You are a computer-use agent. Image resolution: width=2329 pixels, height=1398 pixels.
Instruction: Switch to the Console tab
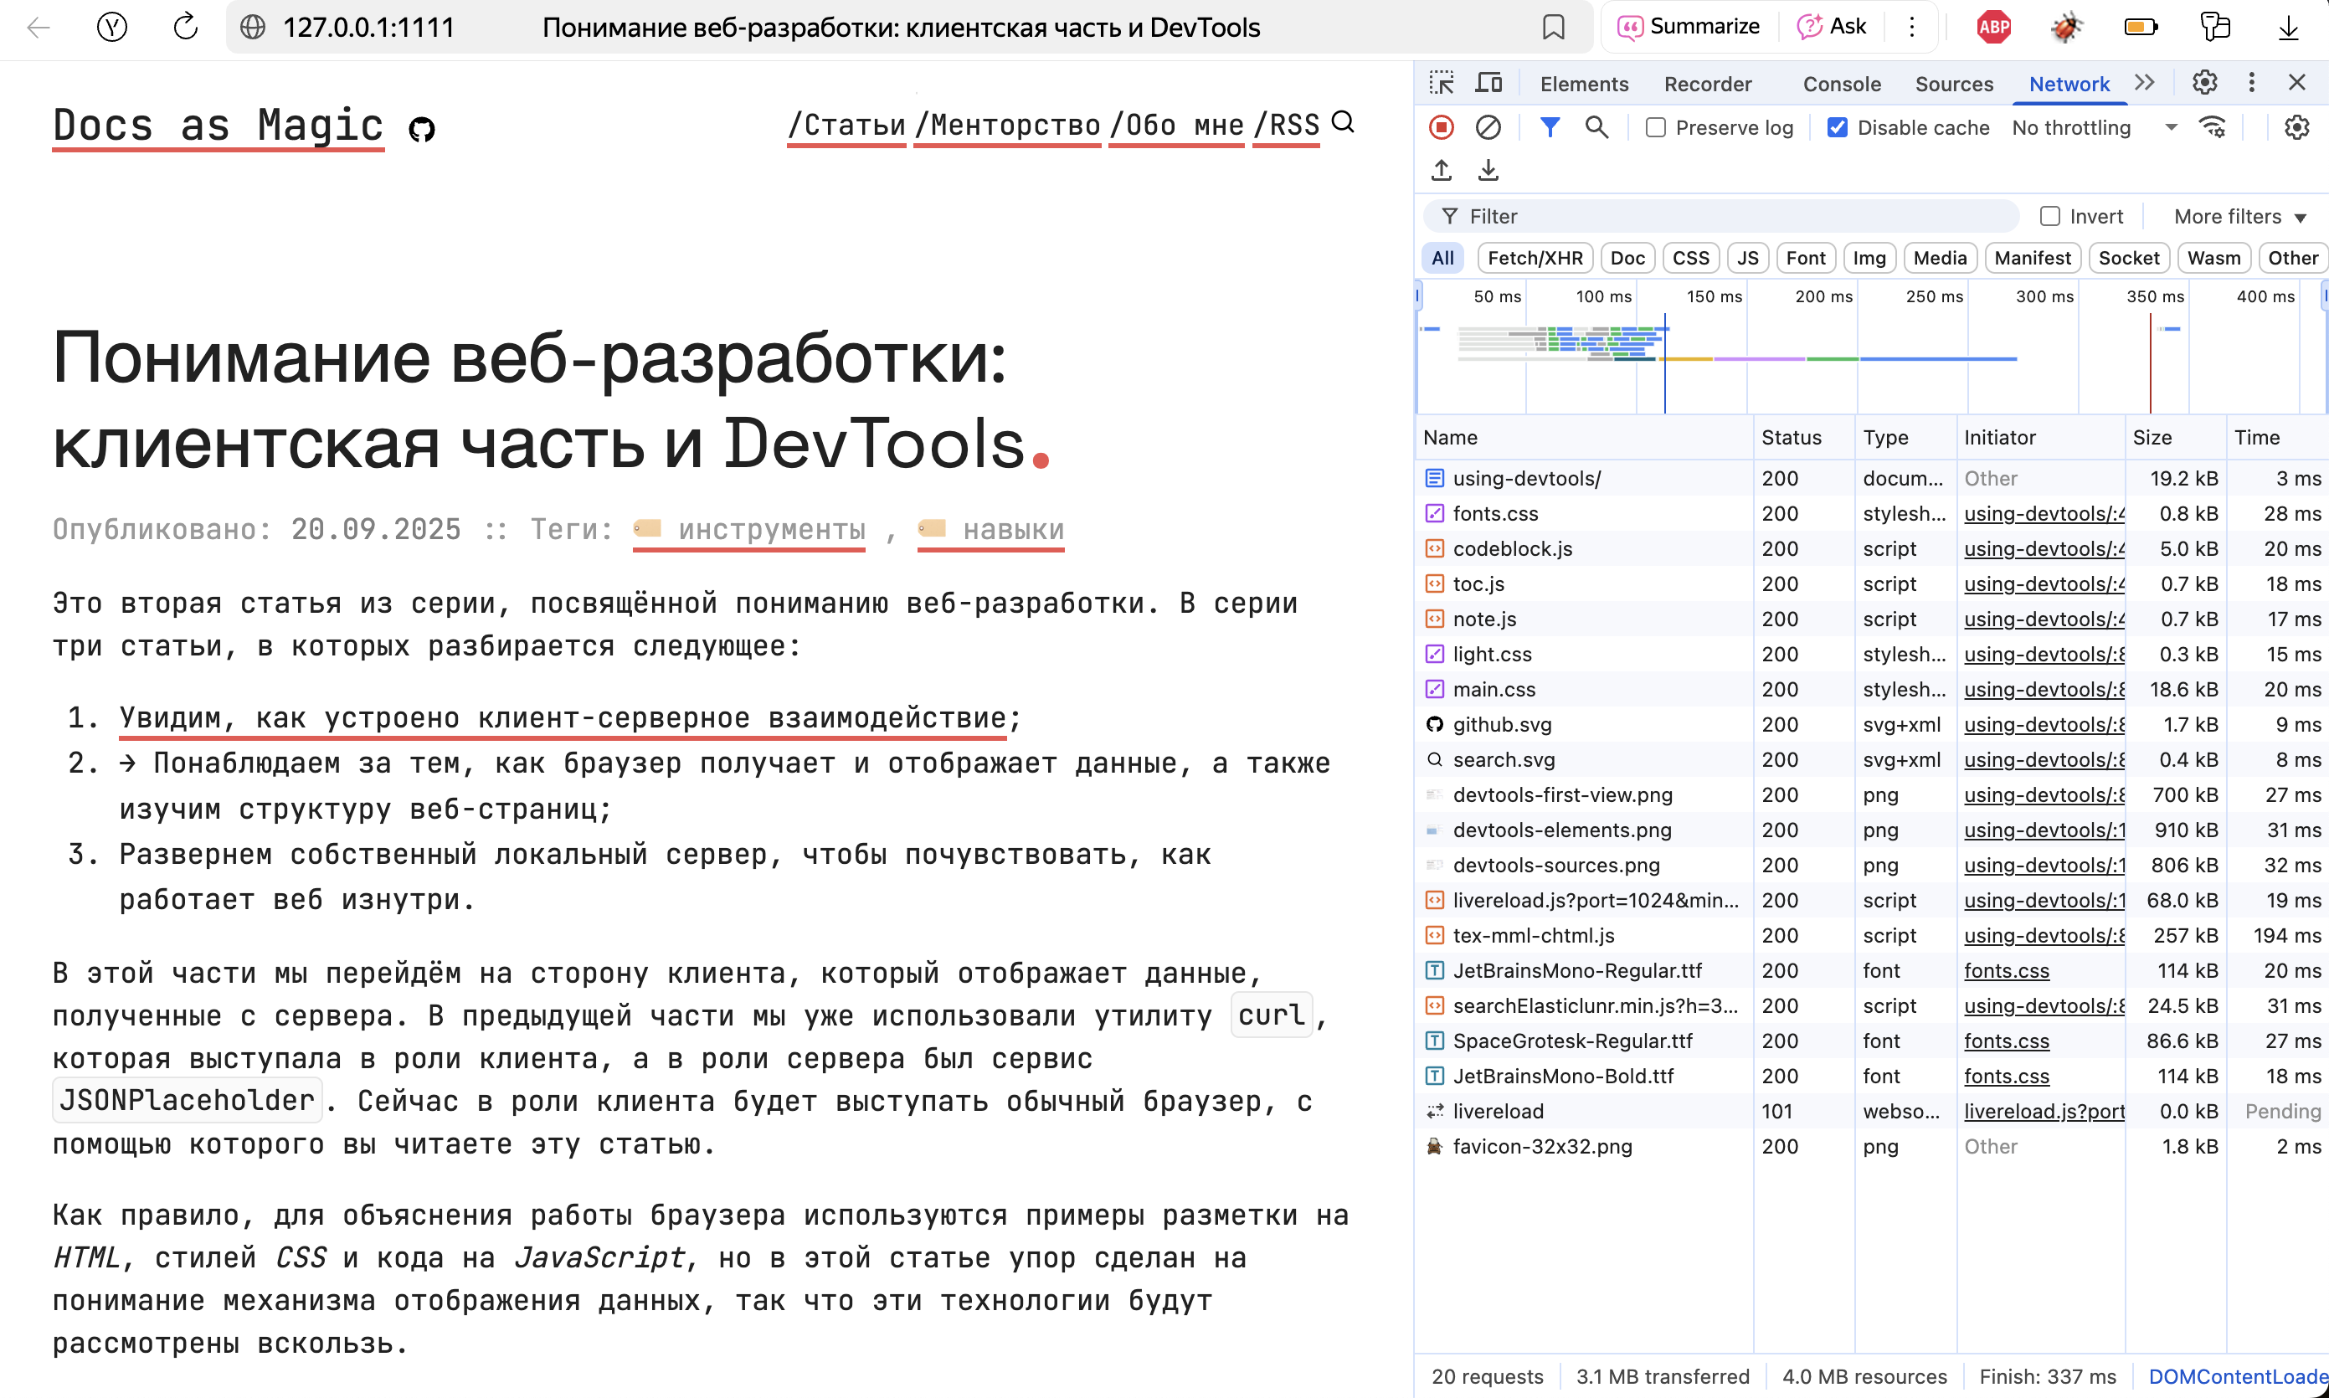tap(1841, 84)
